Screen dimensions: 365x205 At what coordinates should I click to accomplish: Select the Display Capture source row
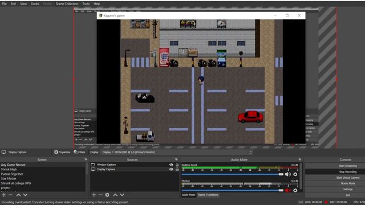click(135, 170)
